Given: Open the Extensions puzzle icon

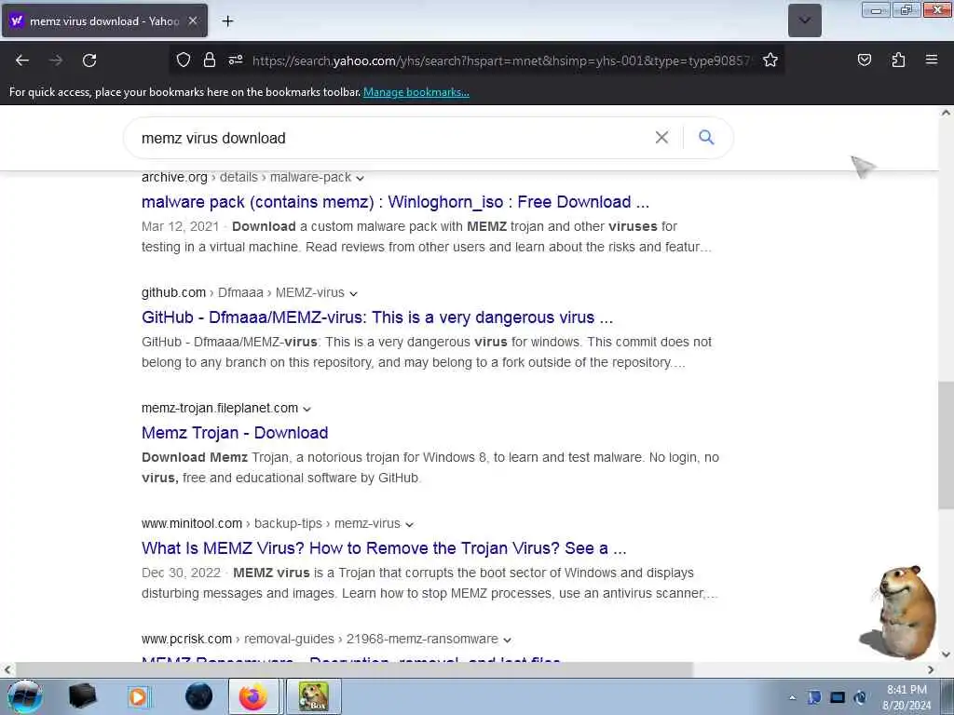Looking at the screenshot, I should pyautogui.click(x=898, y=61).
